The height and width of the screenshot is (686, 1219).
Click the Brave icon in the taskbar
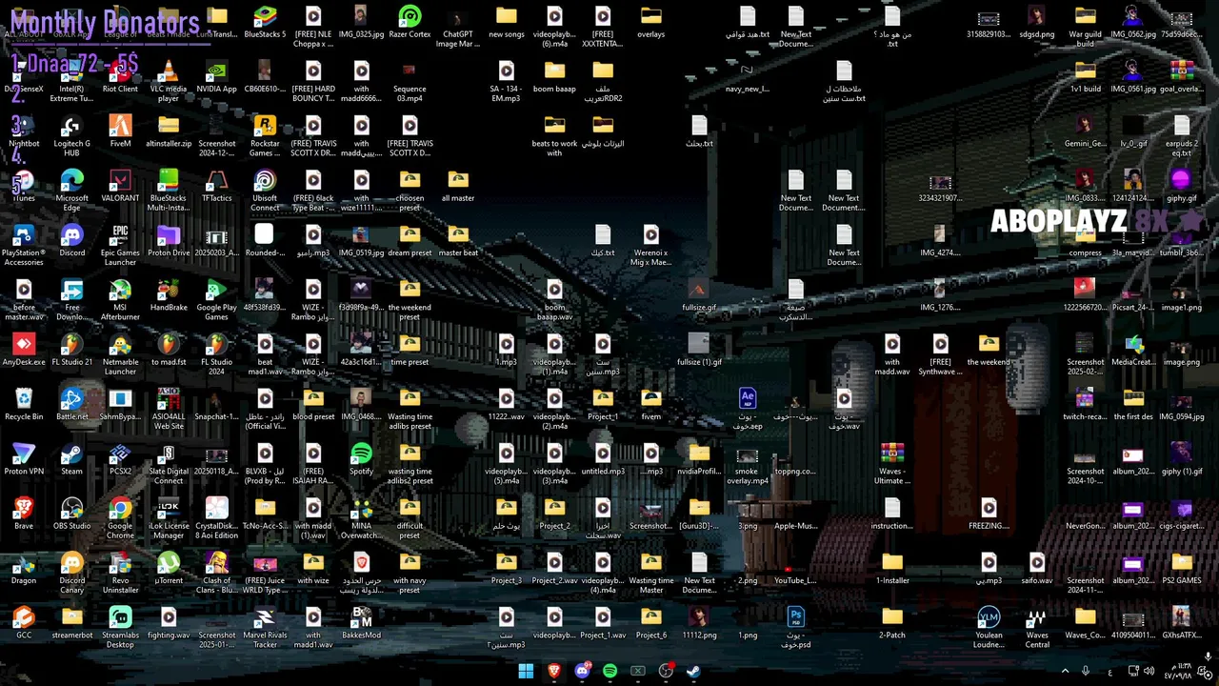pyautogui.click(x=554, y=671)
